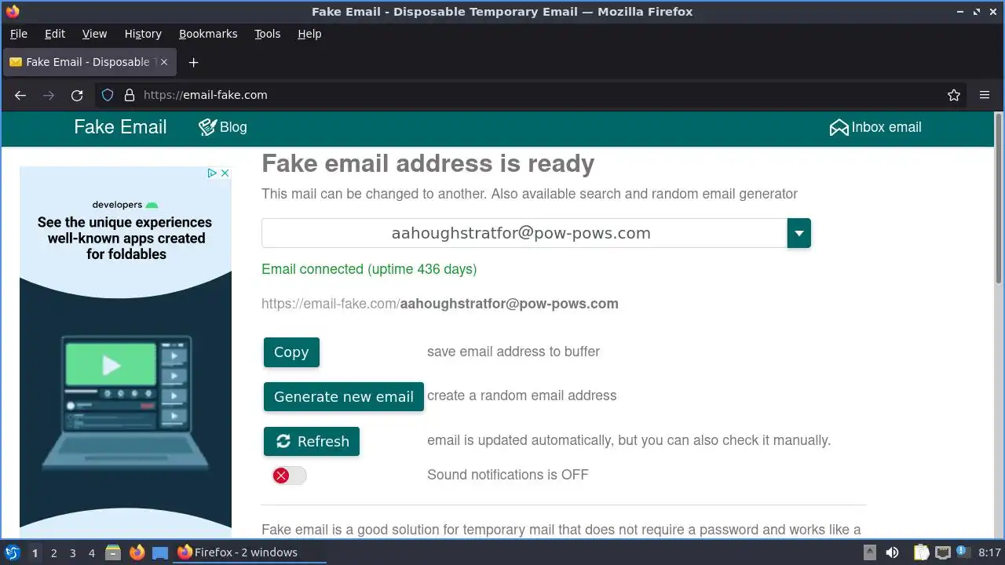The width and height of the screenshot is (1005, 565).
Task: Copy the email address to buffer
Action: point(291,352)
